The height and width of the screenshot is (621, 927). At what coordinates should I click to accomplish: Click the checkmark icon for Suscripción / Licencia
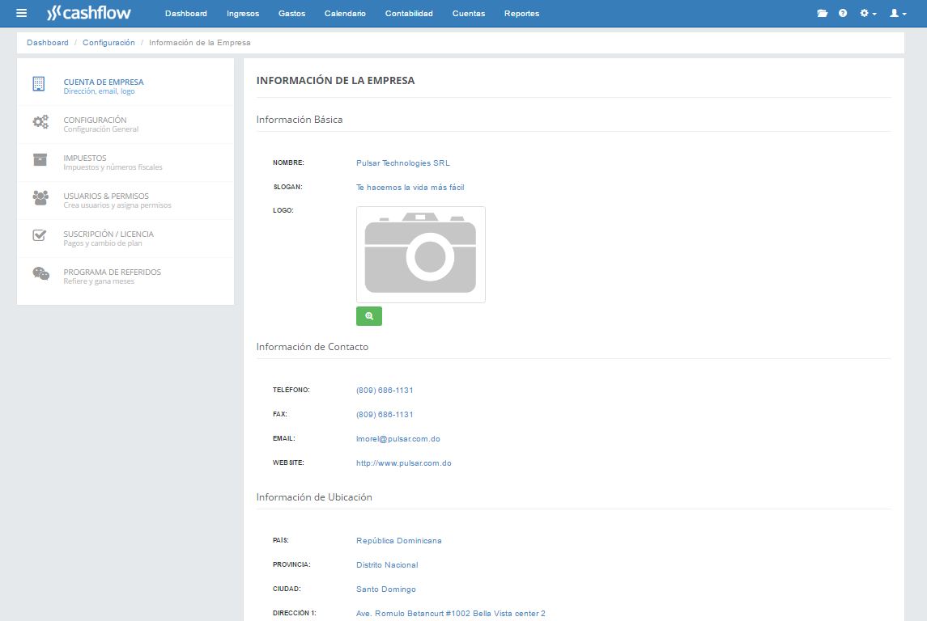click(x=40, y=235)
